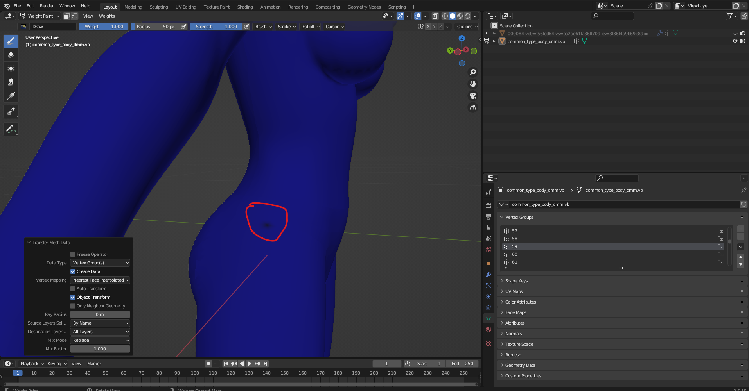Screen dimensions: 749x391
Task: Open the Vertex Mapping dropdown
Action: (x=100, y=280)
